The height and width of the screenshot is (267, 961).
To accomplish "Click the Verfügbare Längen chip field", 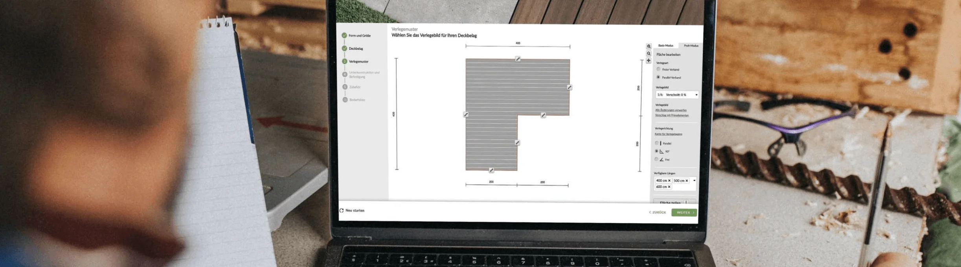I will point(674,184).
